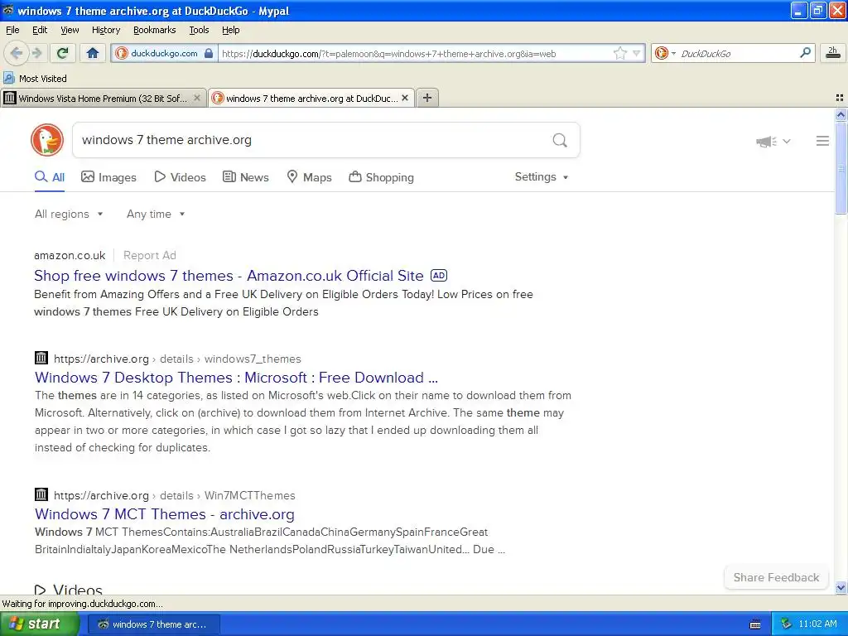Image resolution: width=848 pixels, height=636 pixels.
Task: Click the AD badge beside Amazon result
Action: click(439, 275)
